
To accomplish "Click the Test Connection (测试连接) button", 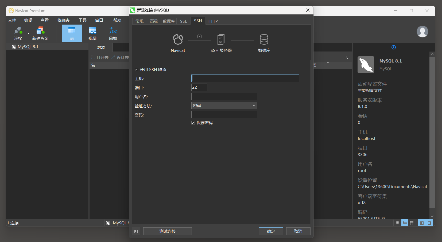I will 168,231.
